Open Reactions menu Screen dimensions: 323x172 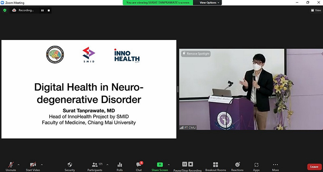coord(237,166)
